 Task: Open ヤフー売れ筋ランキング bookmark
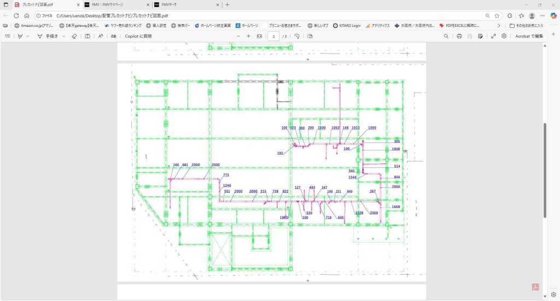click(x=123, y=26)
